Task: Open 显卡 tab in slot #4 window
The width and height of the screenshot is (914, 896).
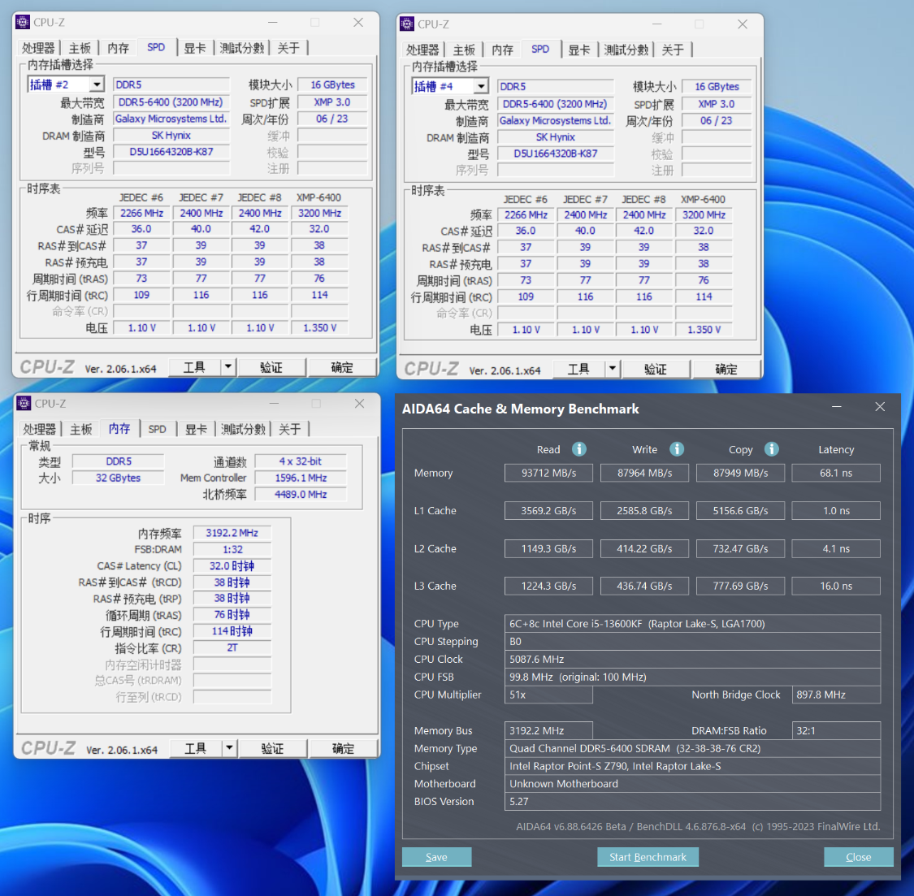Action: [x=578, y=50]
